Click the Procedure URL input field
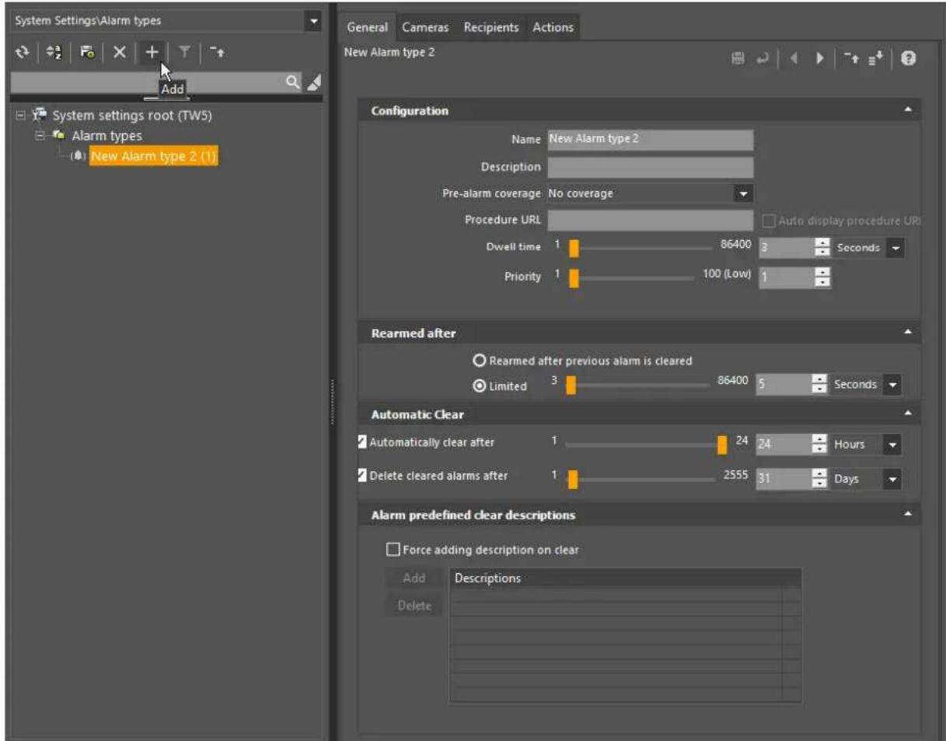Screen dimensions: 946x741 651,221
